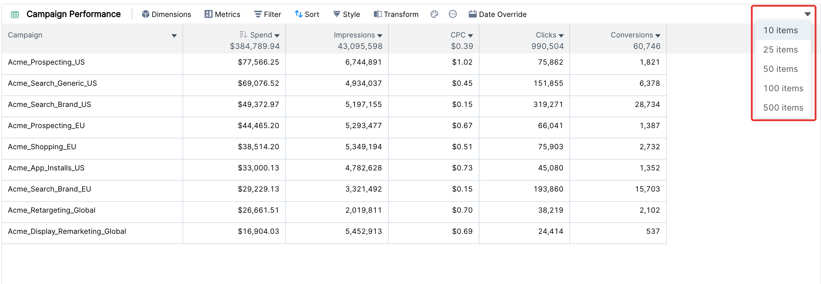This screenshot has width=821, height=284.
Task: Click the CPC value $0.67
Action: [x=462, y=126]
